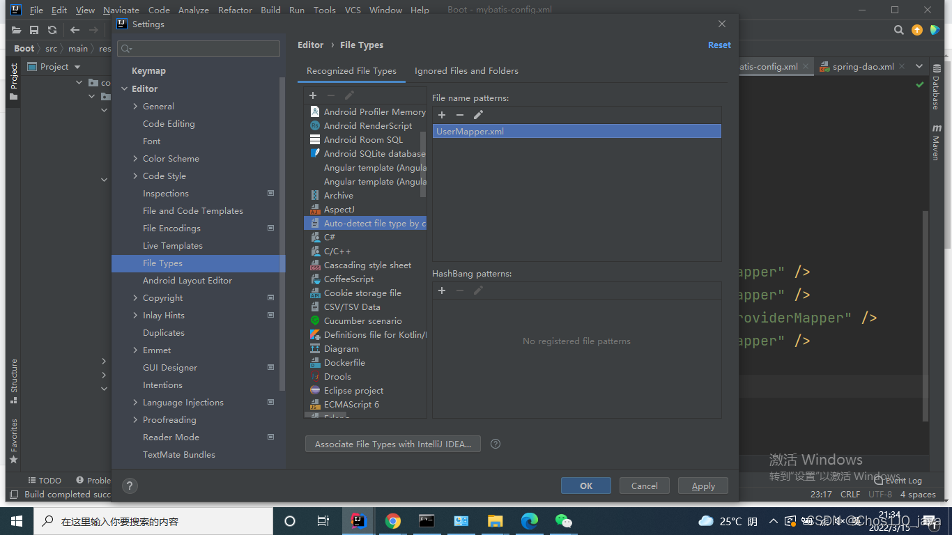Screen dimensions: 952x535
Task: Click the settings search input field
Action: click(x=199, y=49)
